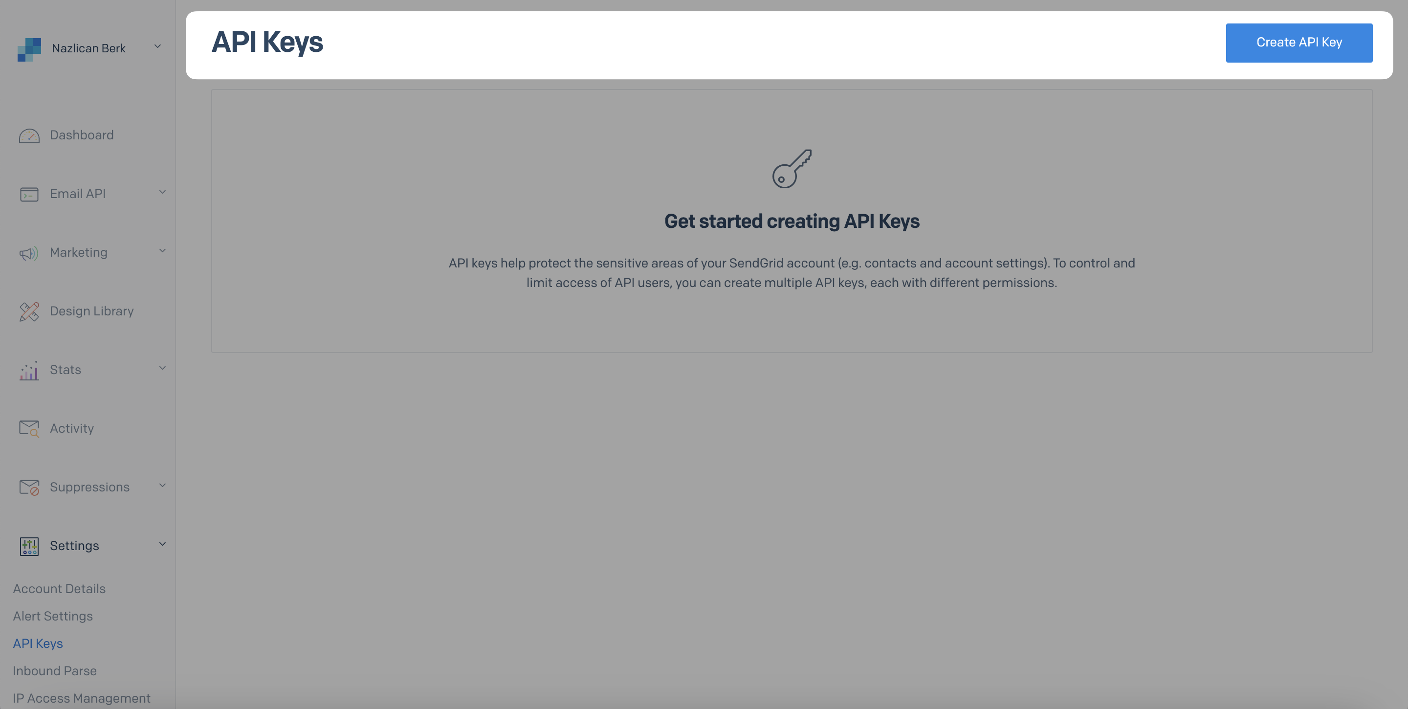Click the key illustration icon

[x=791, y=169]
